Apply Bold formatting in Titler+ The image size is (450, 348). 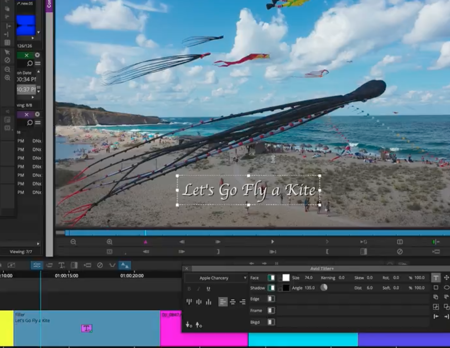click(189, 288)
